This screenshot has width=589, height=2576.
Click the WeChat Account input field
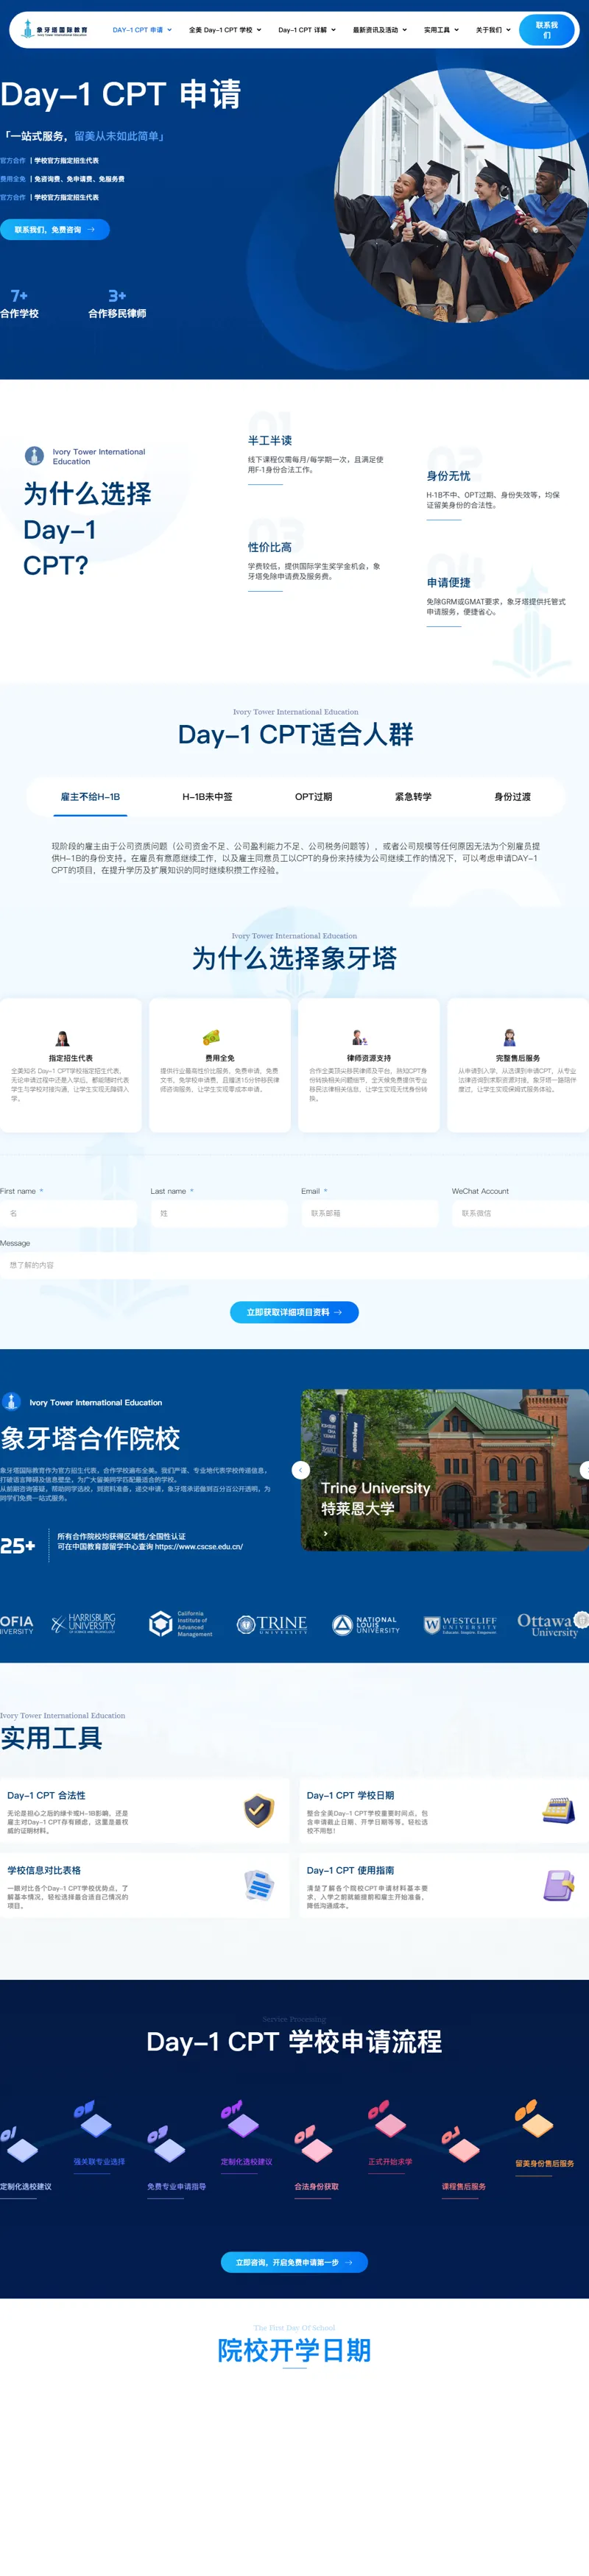point(520,1213)
